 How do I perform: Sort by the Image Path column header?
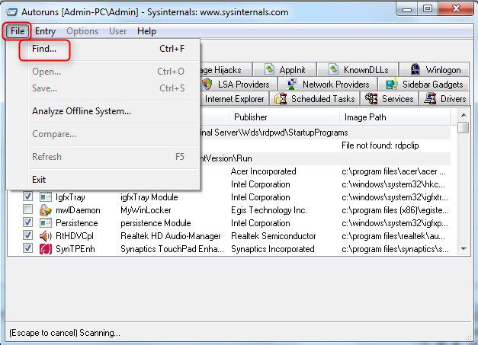(395, 117)
